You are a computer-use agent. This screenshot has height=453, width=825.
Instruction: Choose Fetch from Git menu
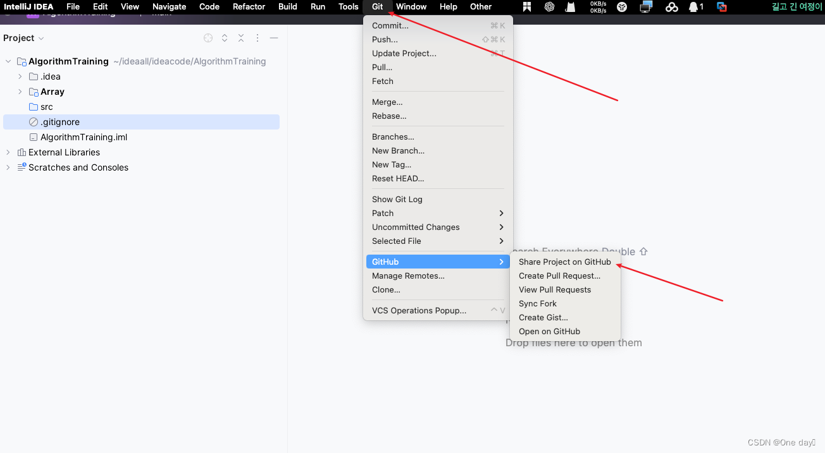click(438, 82)
